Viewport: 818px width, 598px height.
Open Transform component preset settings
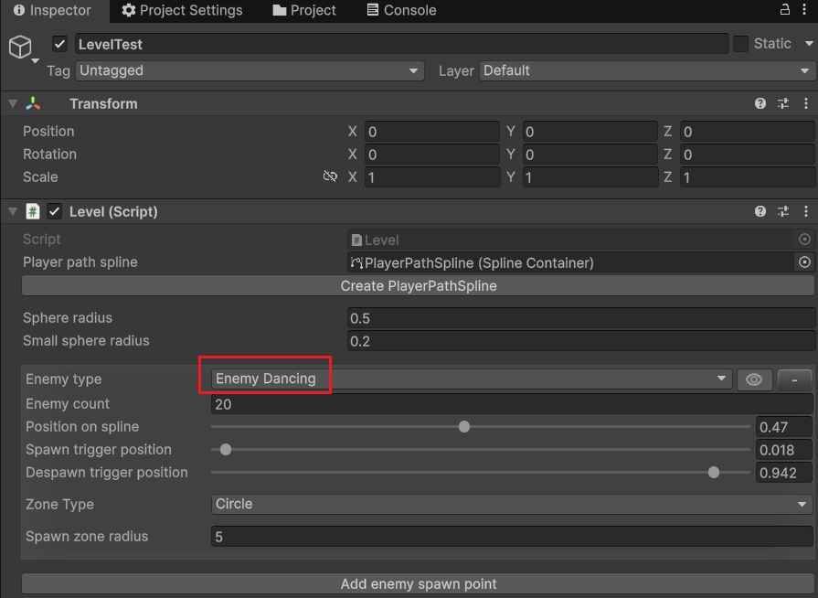point(783,104)
